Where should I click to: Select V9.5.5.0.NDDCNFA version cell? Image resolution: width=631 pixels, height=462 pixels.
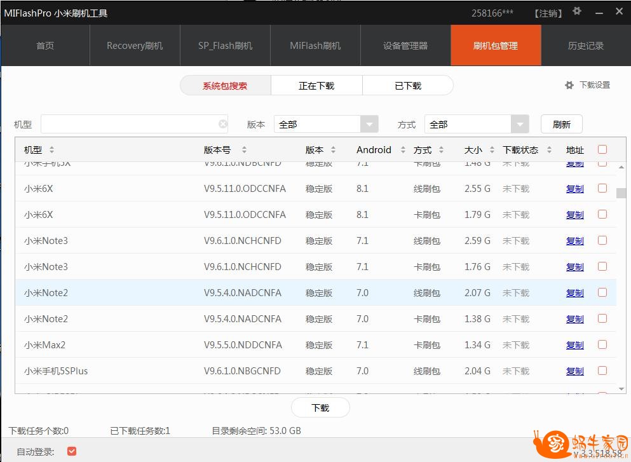pyautogui.click(x=243, y=345)
